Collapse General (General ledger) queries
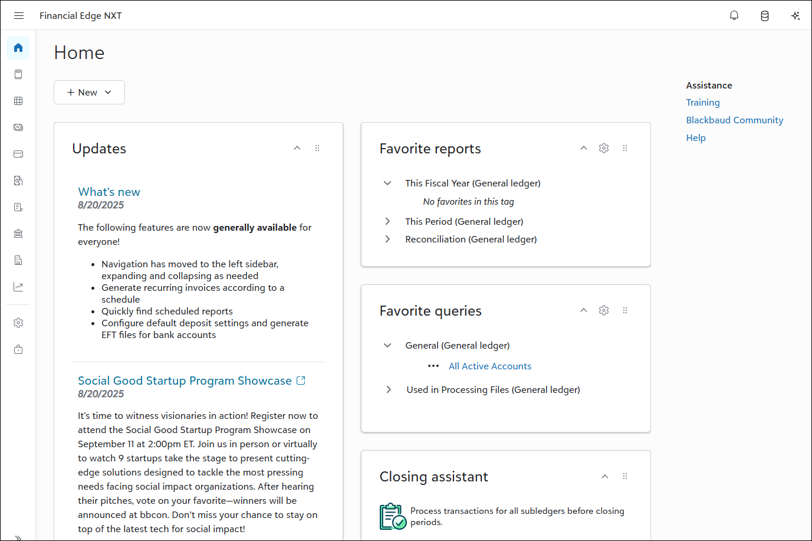The height and width of the screenshot is (541, 812). click(387, 345)
